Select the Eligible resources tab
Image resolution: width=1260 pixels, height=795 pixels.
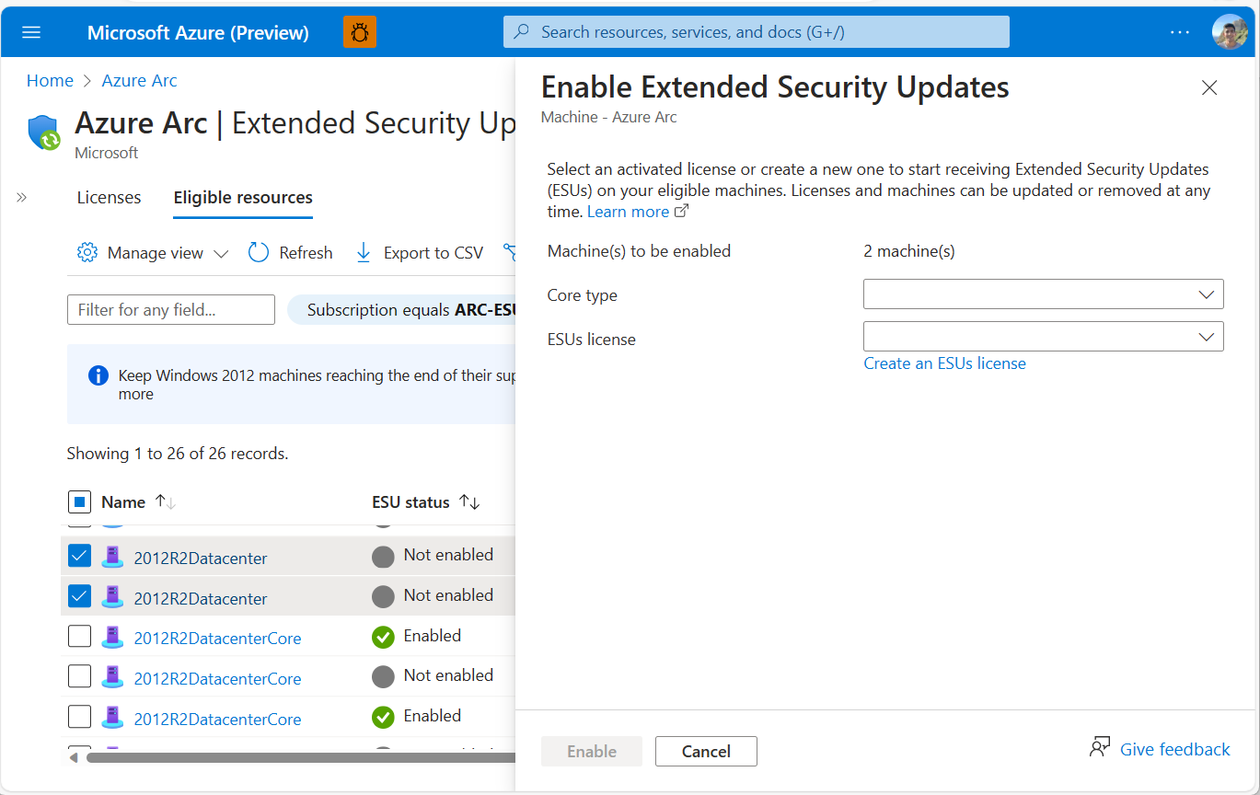point(243,198)
